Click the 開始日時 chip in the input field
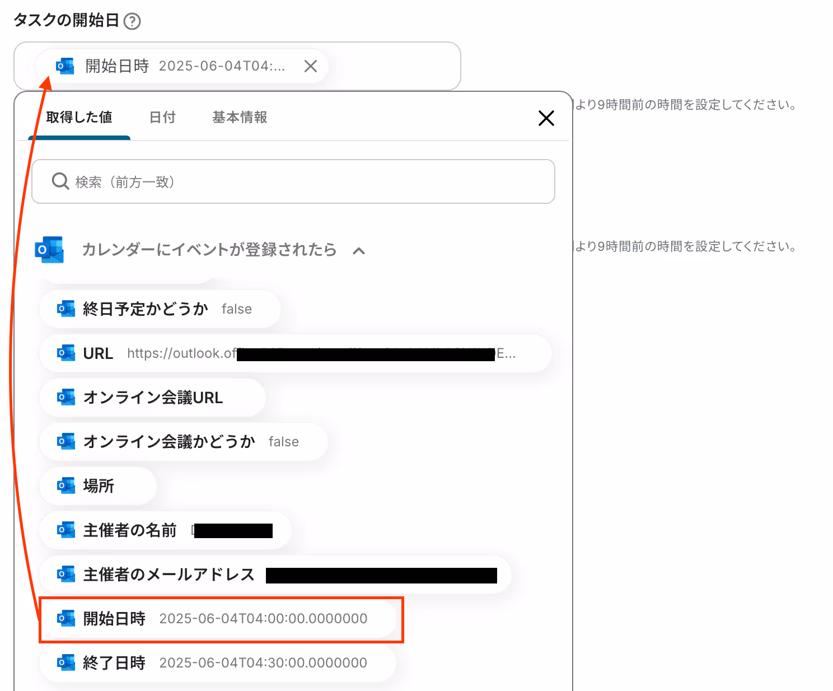Screen dimensions: 833x691 point(182,66)
